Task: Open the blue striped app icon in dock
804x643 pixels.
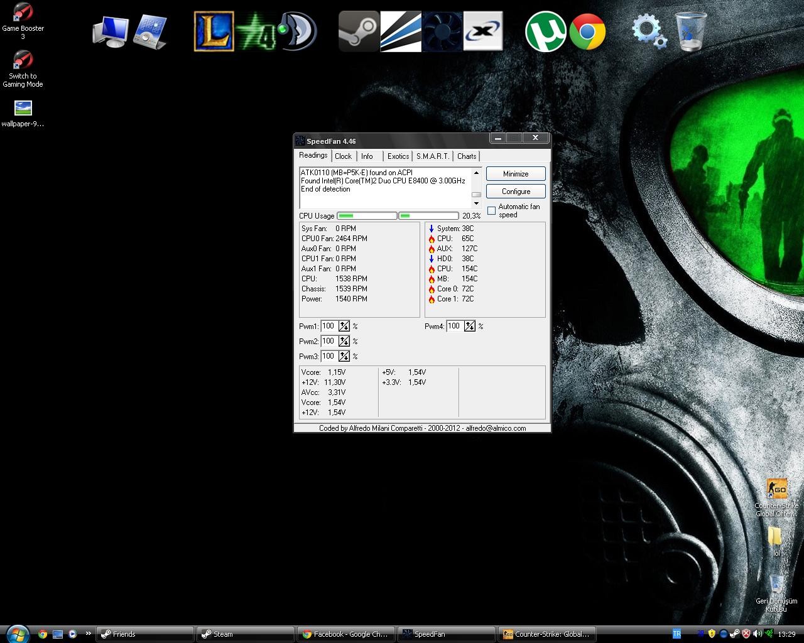Action: pos(401,31)
